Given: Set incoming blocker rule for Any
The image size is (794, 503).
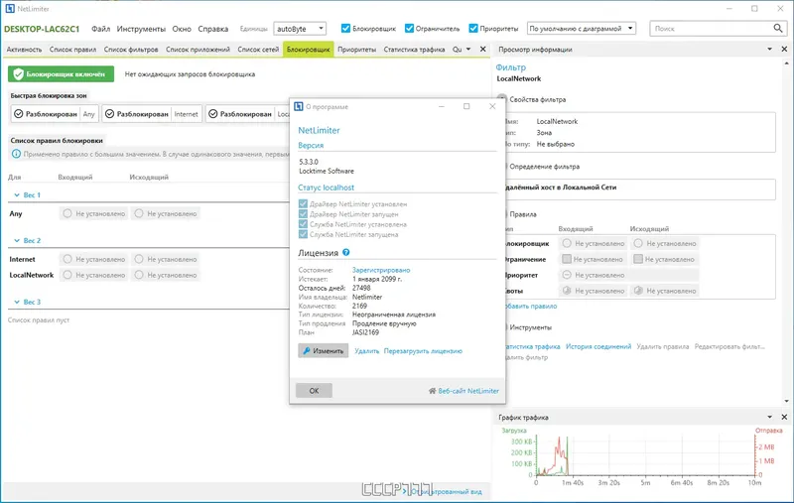Looking at the screenshot, I should tap(94, 213).
